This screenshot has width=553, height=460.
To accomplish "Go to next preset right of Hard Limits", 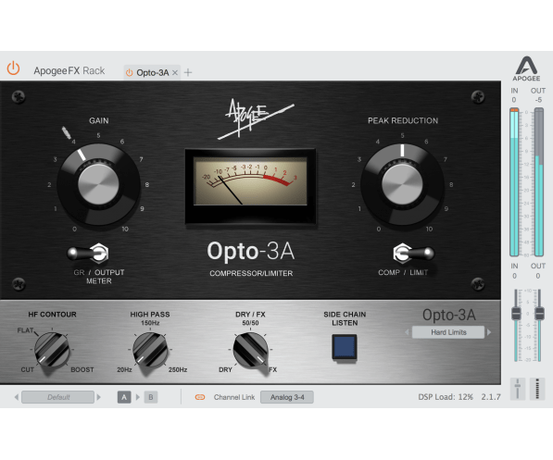I will click(x=489, y=332).
